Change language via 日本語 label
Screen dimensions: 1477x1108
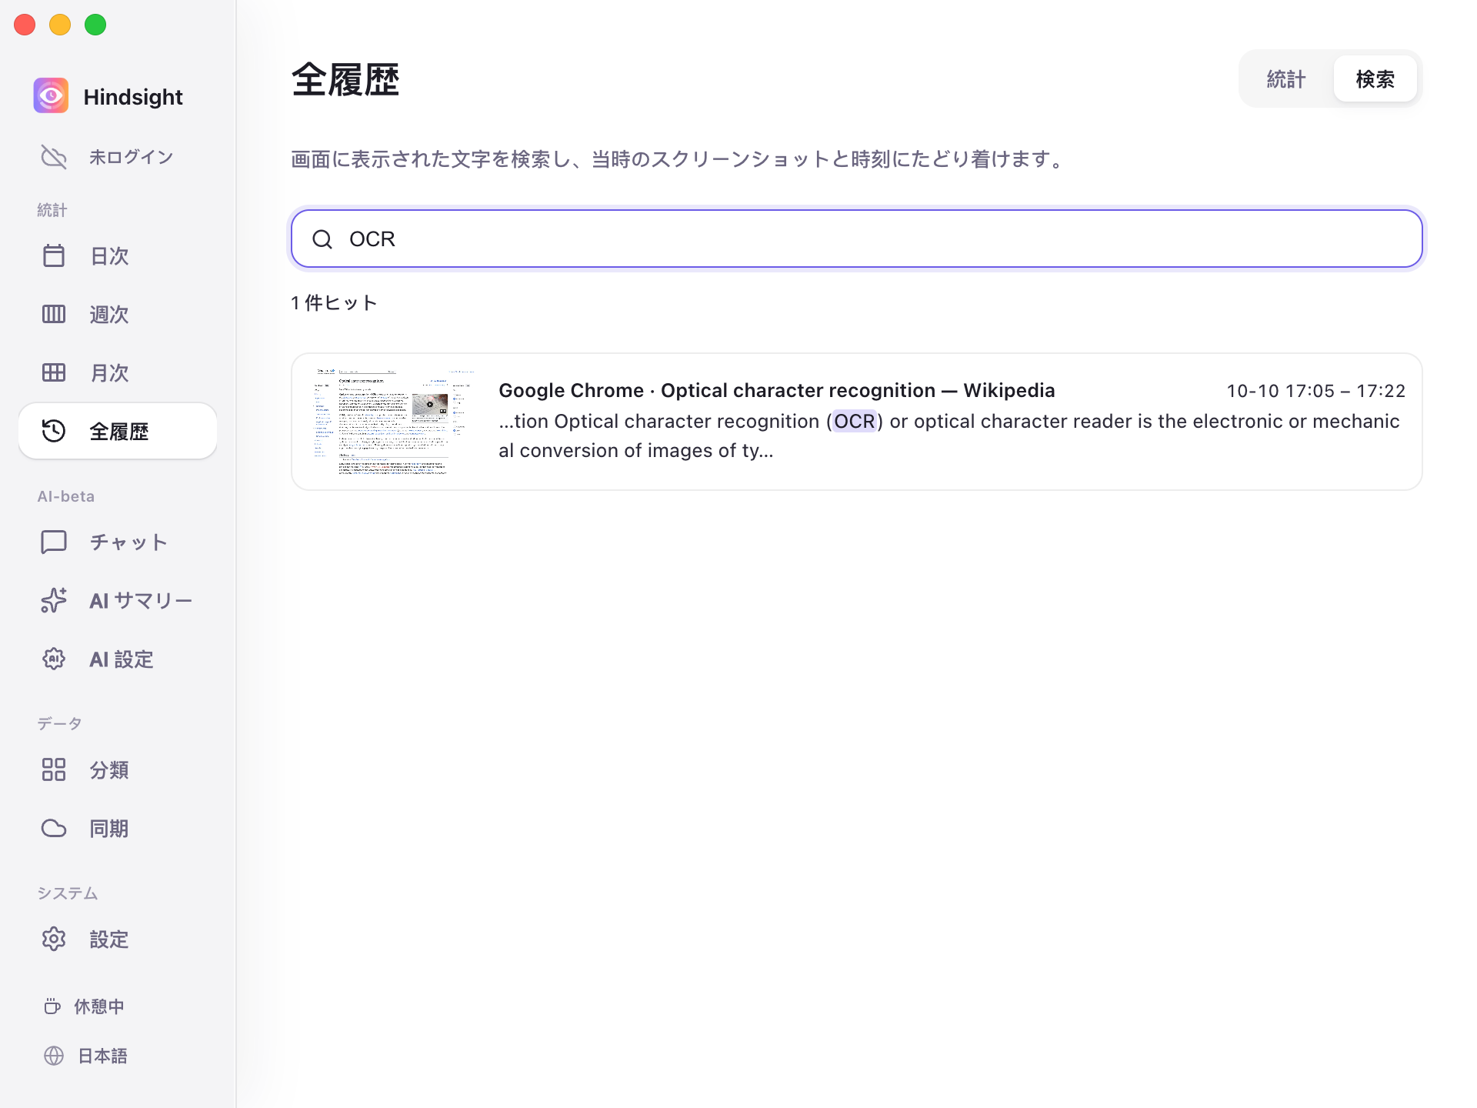[103, 1056]
